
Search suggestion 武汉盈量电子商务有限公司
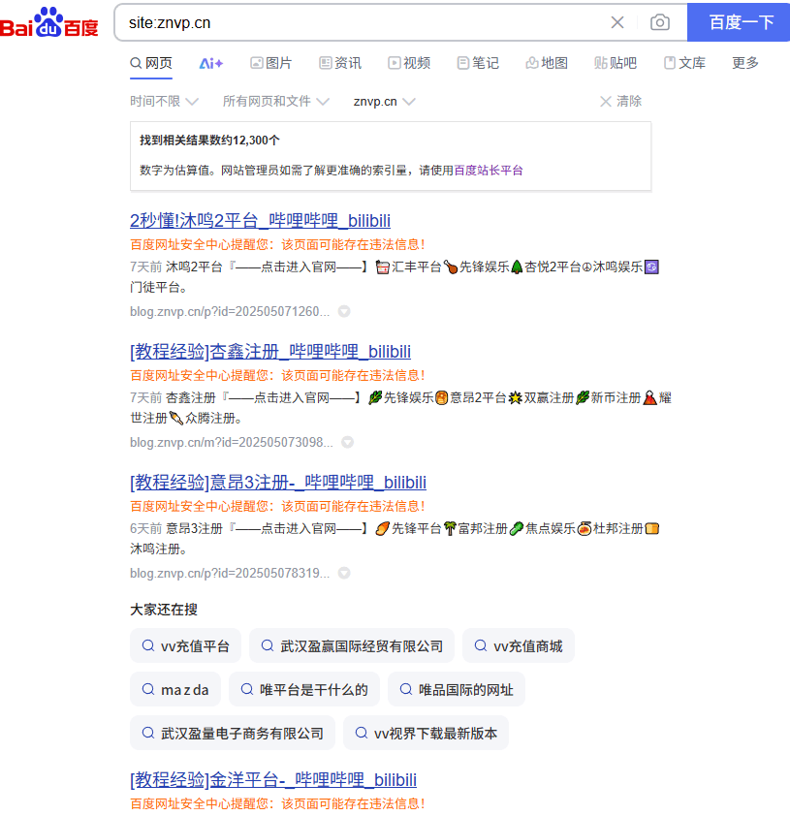pos(233,734)
